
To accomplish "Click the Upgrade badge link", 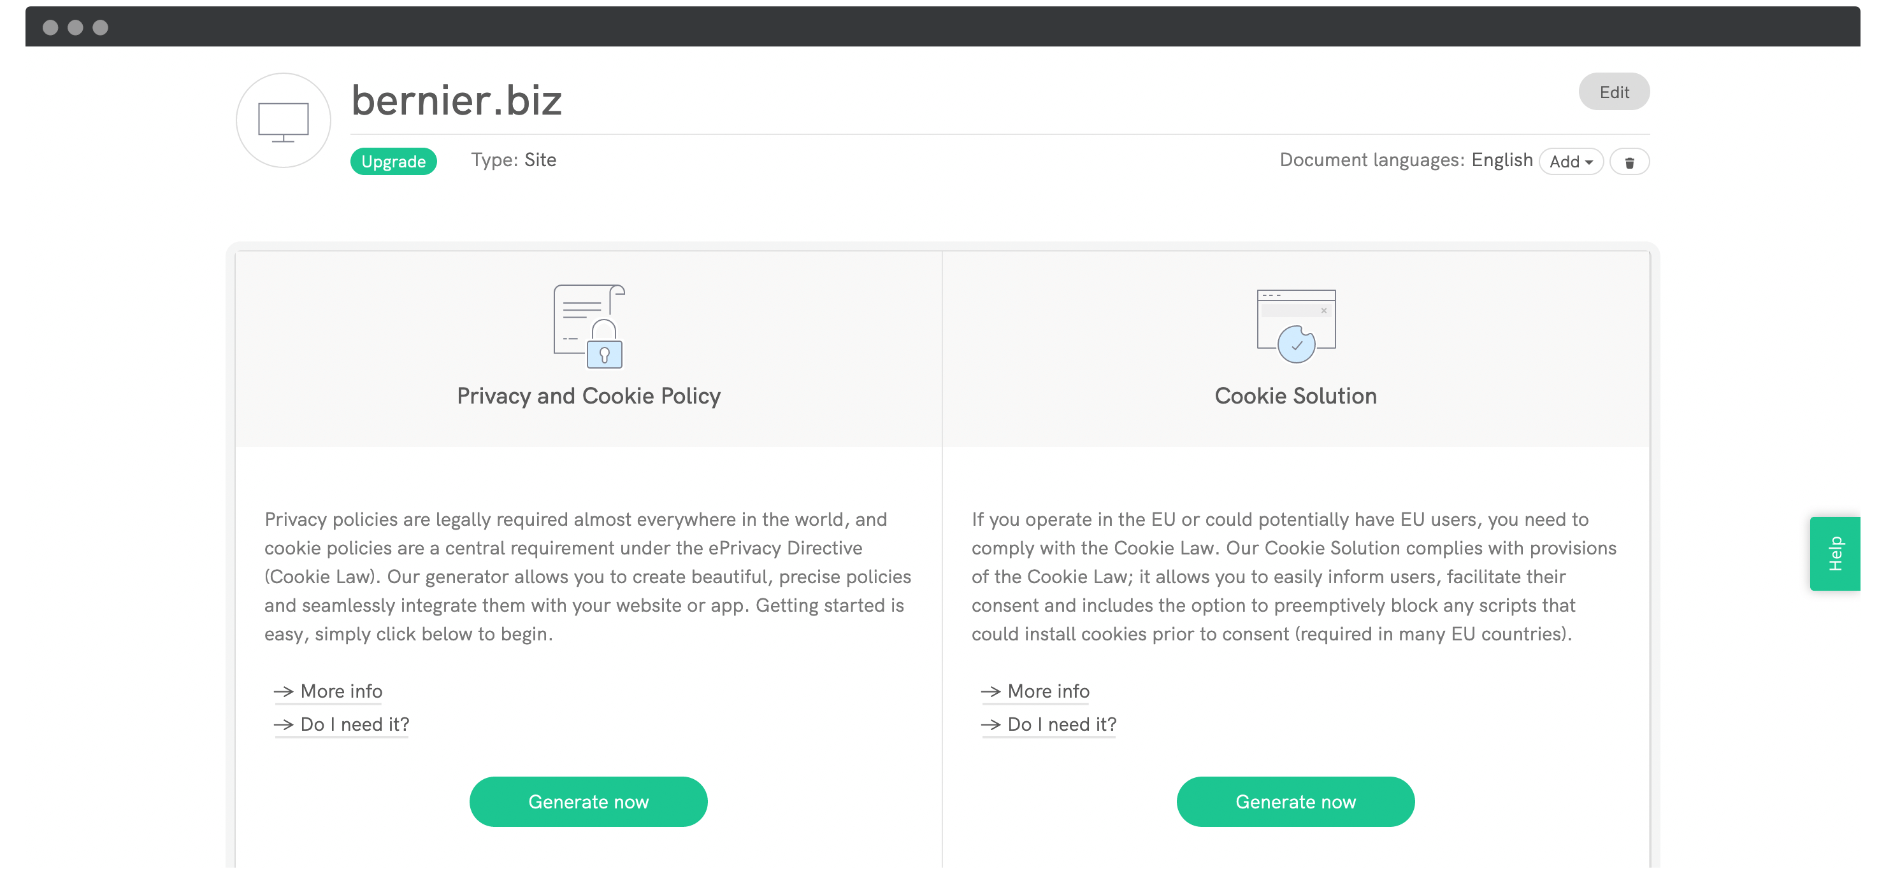I will 393,161.
